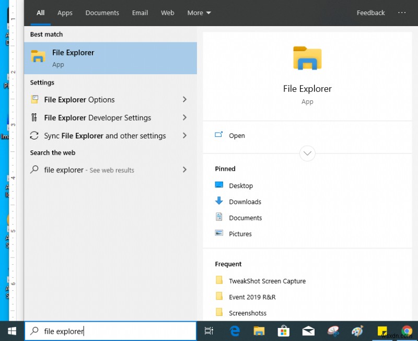418x341 pixels.
Task: Open the Pictures pinned shortcut
Action: [x=239, y=234]
